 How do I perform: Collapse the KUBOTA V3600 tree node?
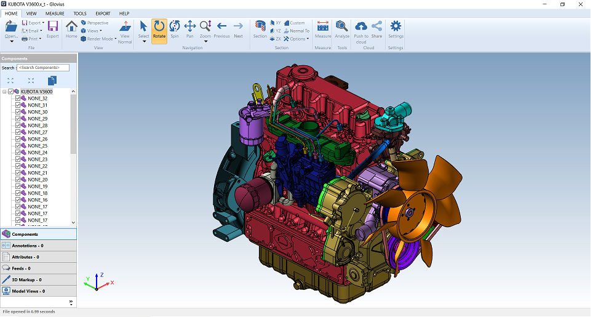click(5, 92)
